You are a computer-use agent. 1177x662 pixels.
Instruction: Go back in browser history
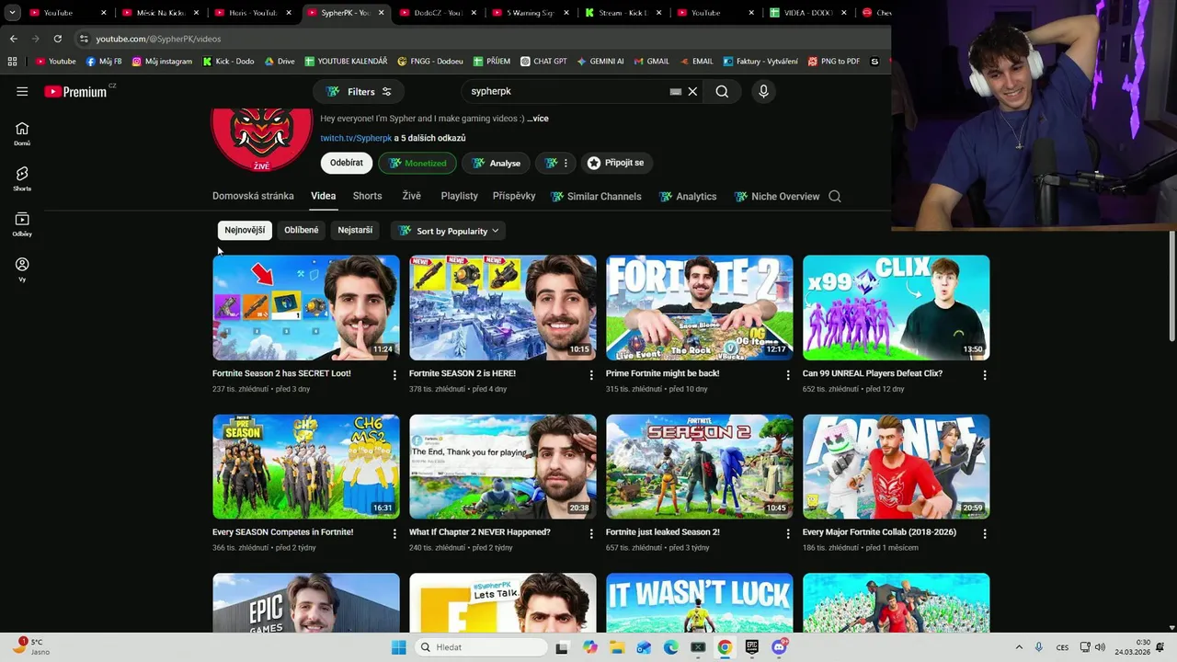13,39
